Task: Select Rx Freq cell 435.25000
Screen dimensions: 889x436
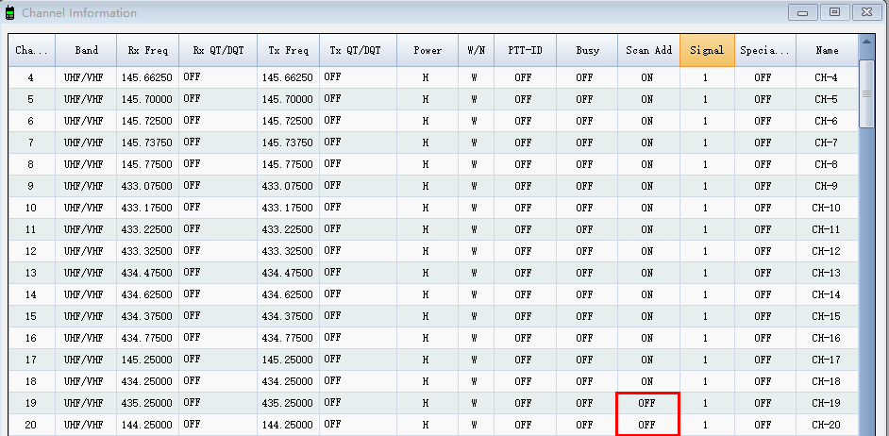Action: (x=147, y=403)
